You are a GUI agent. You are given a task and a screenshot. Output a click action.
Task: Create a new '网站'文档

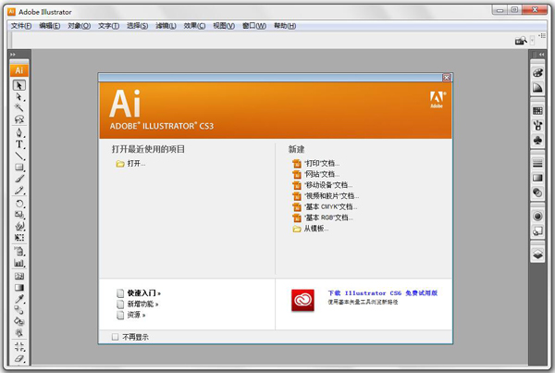tap(322, 174)
